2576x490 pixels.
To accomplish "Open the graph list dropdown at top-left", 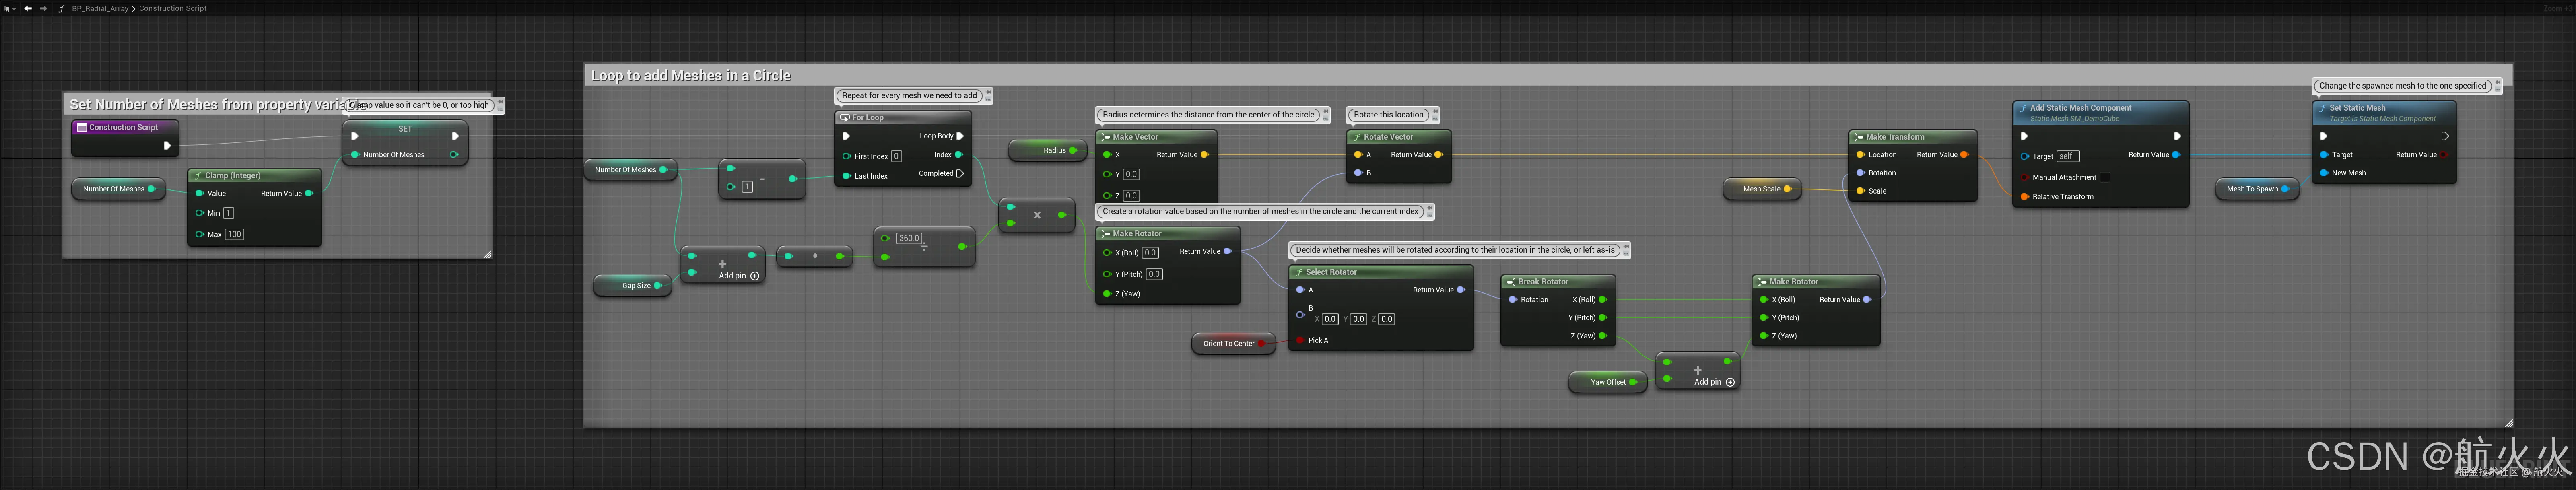I will pos(10,8).
